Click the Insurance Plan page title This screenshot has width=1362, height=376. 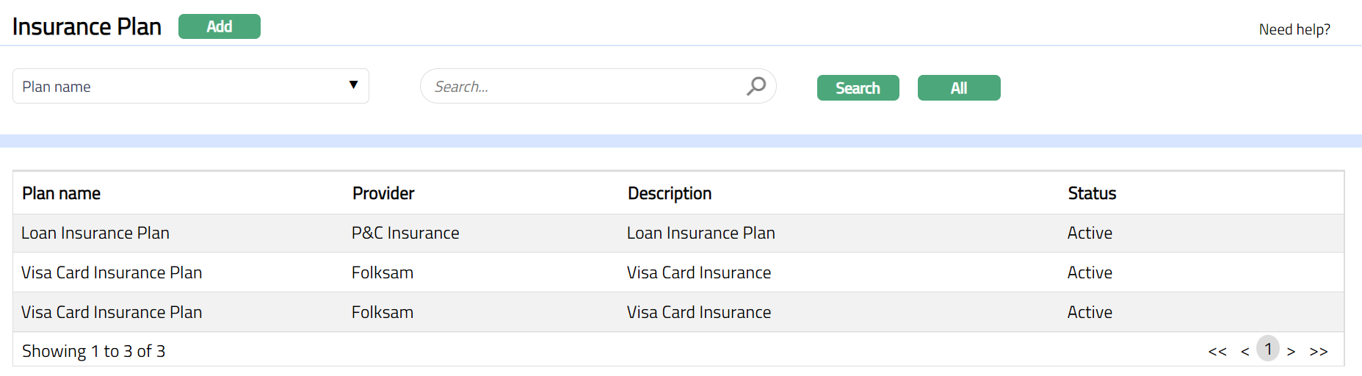pos(87,26)
